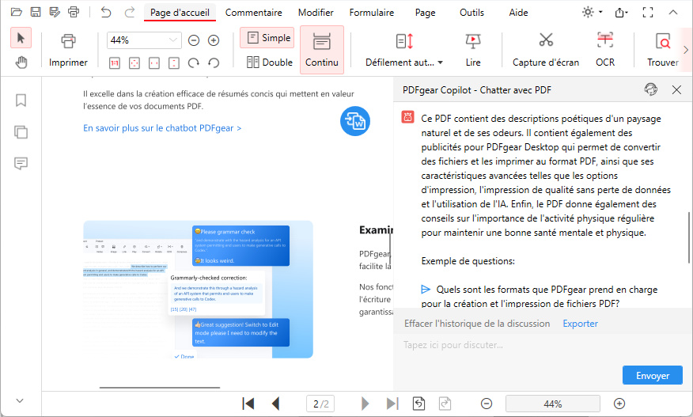Image resolution: width=693 pixels, height=417 pixels.
Task: Click the Imprimer button in the ribbon
Action: 68,50
